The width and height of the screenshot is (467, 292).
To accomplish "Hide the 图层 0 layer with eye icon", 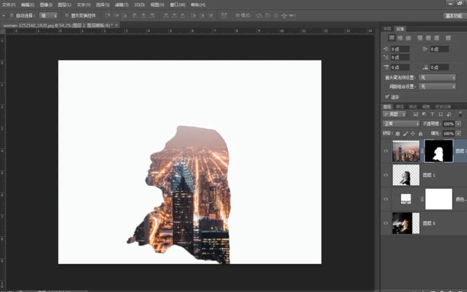I will [386, 223].
